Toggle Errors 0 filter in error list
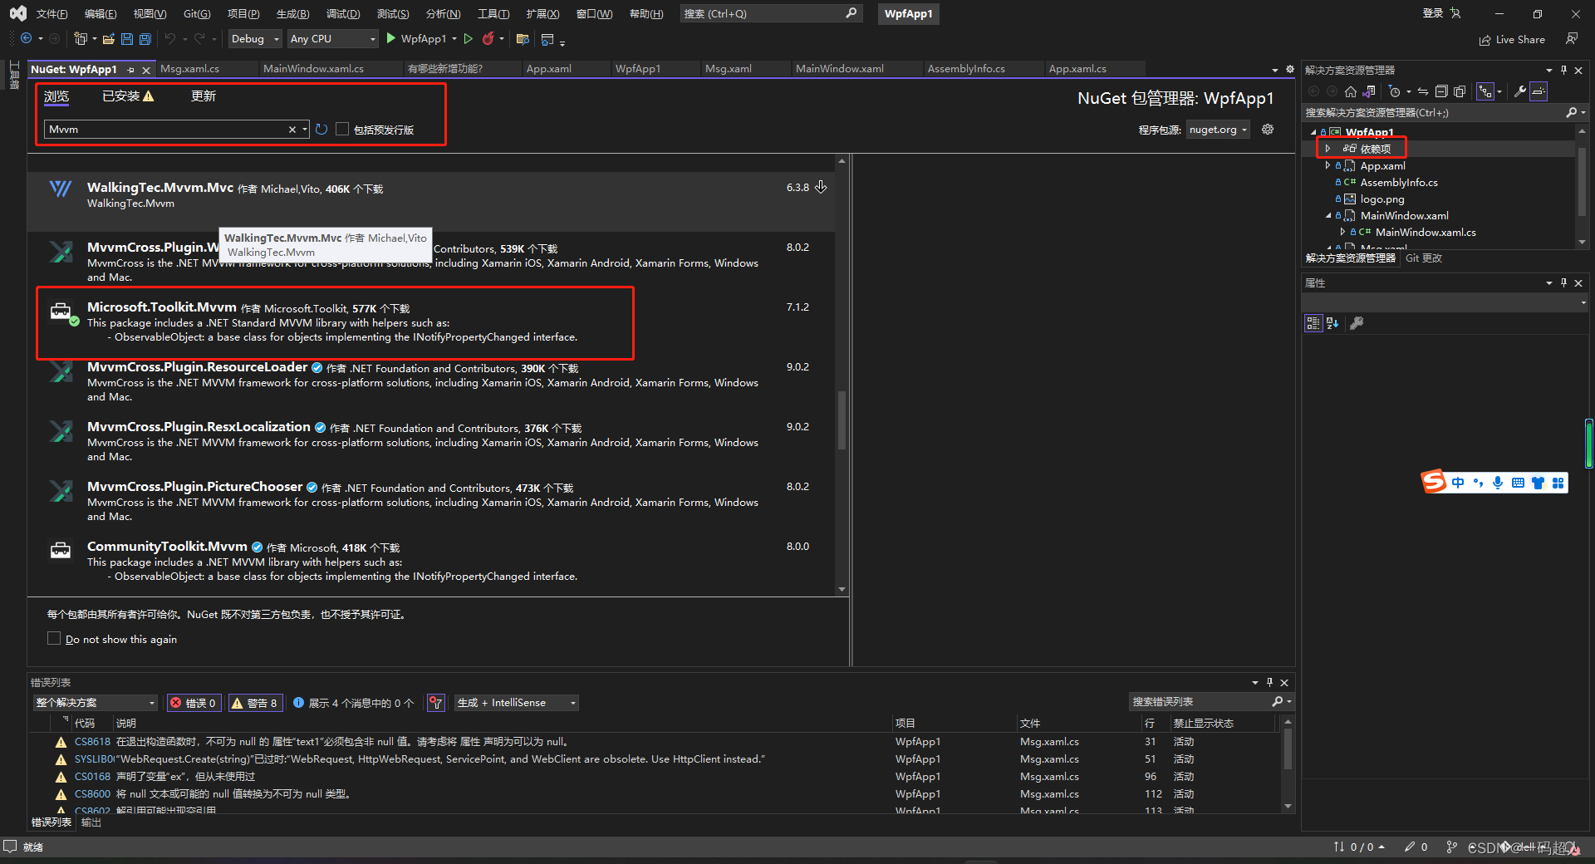The image size is (1595, 864). pos(194,703)
